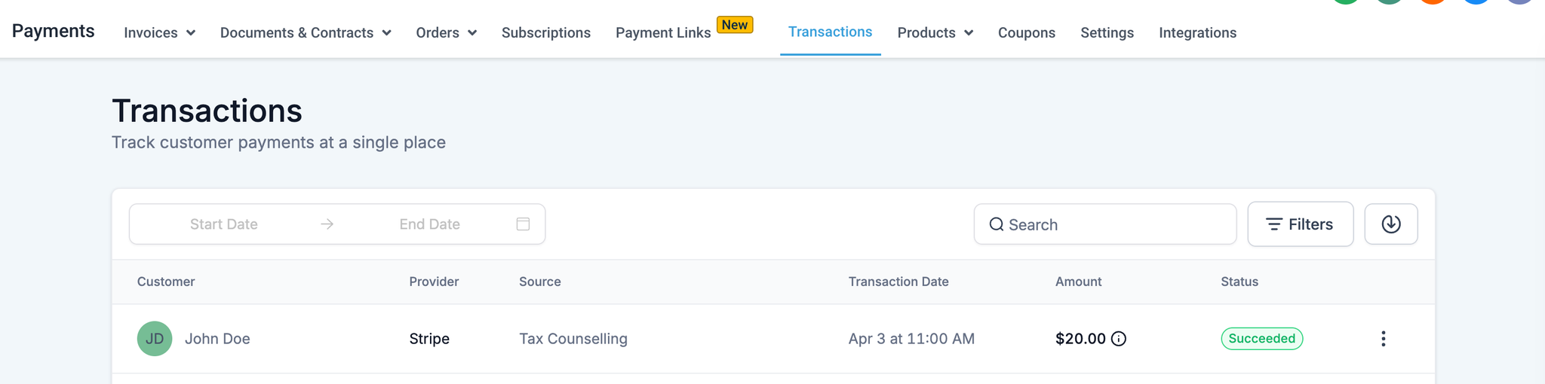The image size is (1545, 384).
Task: Open the three-dot menu for John Doe
Action: [1383, 339]
